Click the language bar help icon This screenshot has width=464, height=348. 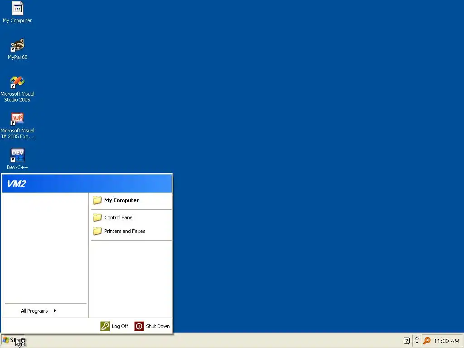click(406, 341)
